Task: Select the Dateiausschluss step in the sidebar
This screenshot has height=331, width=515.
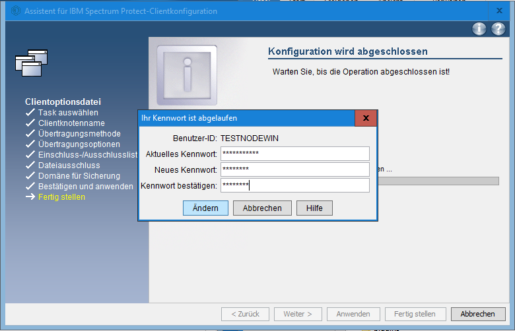Action: pos(69,165)
